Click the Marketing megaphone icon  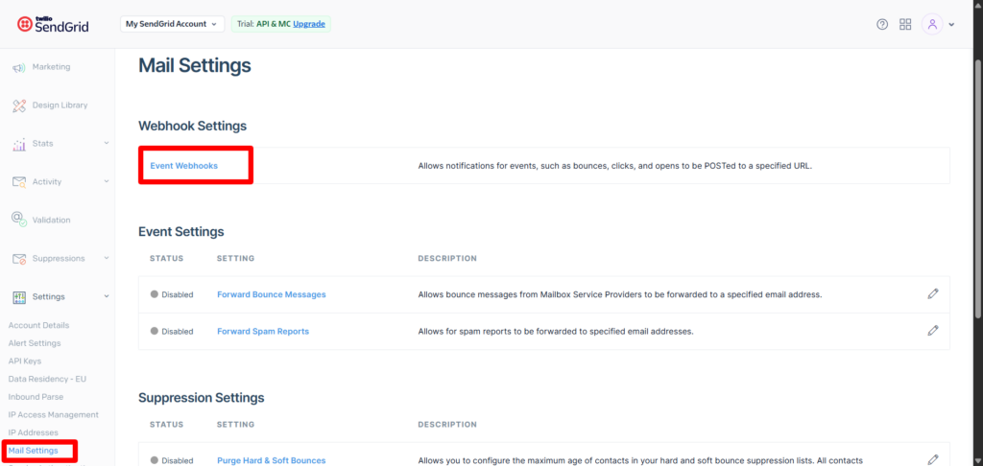click(18, 67)
